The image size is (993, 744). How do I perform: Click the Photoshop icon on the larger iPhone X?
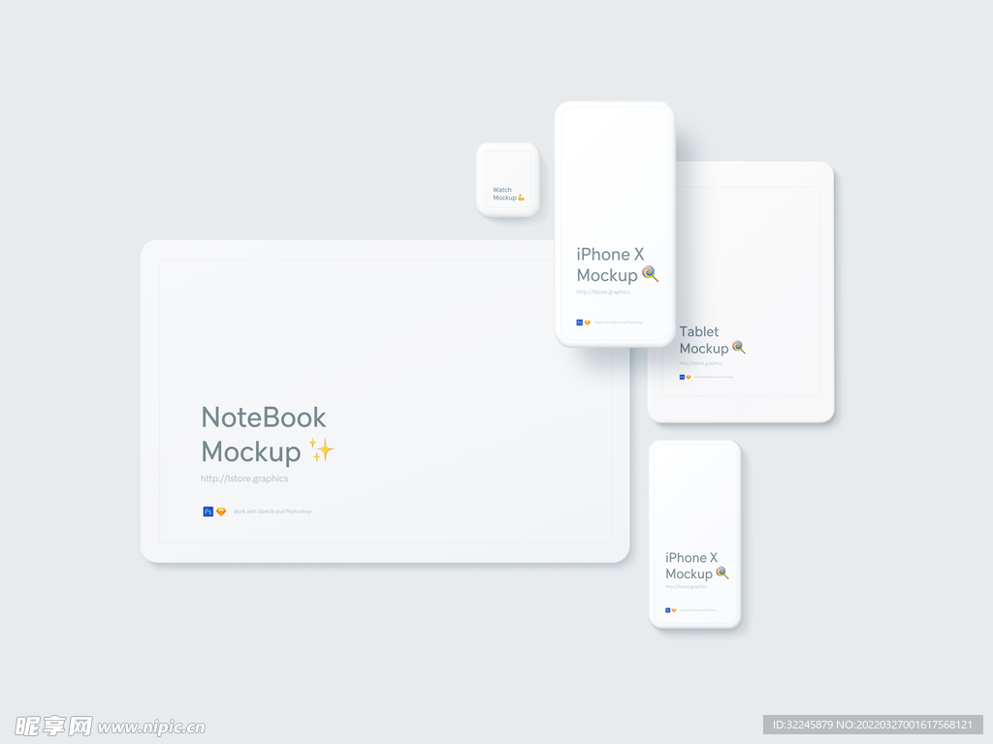[579, 323]
